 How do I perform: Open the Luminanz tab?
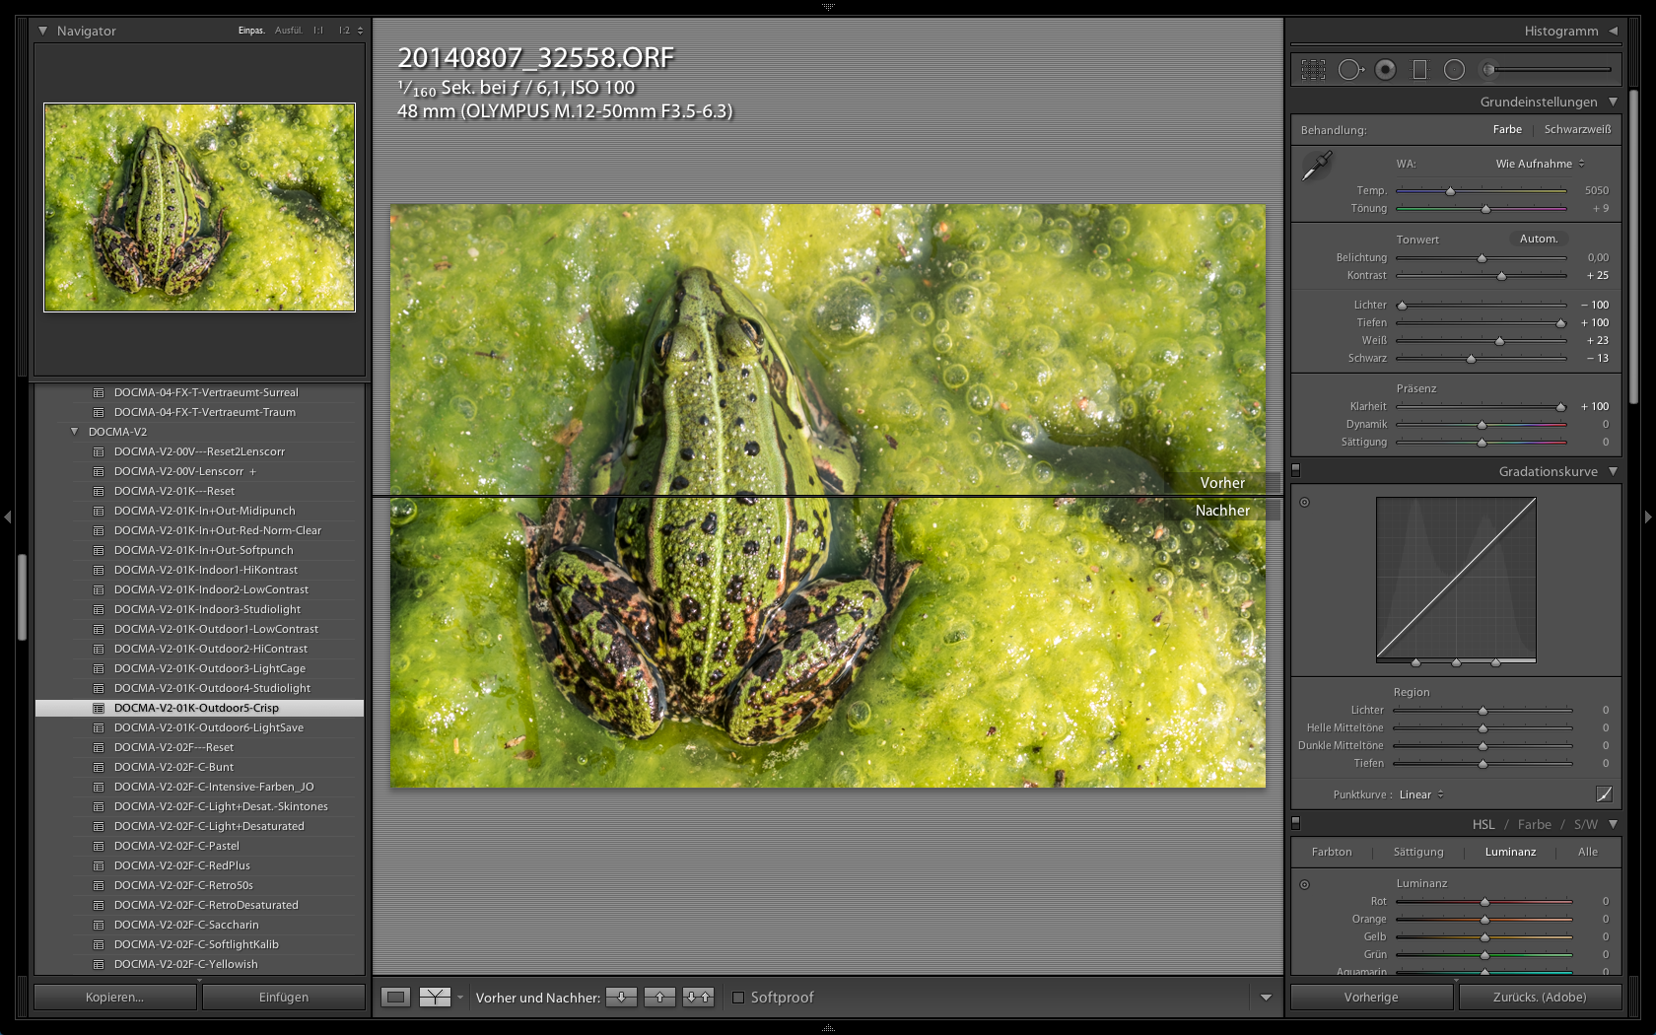point(1510,853)
